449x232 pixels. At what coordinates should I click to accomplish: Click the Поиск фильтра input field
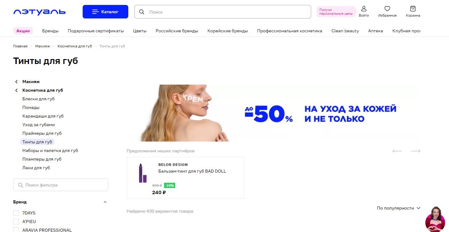tap(61, 185)
